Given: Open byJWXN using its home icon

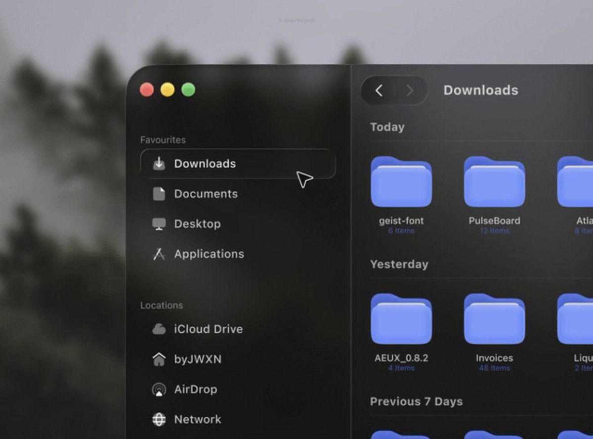Looking at the screenshot, I should point(158,359).
